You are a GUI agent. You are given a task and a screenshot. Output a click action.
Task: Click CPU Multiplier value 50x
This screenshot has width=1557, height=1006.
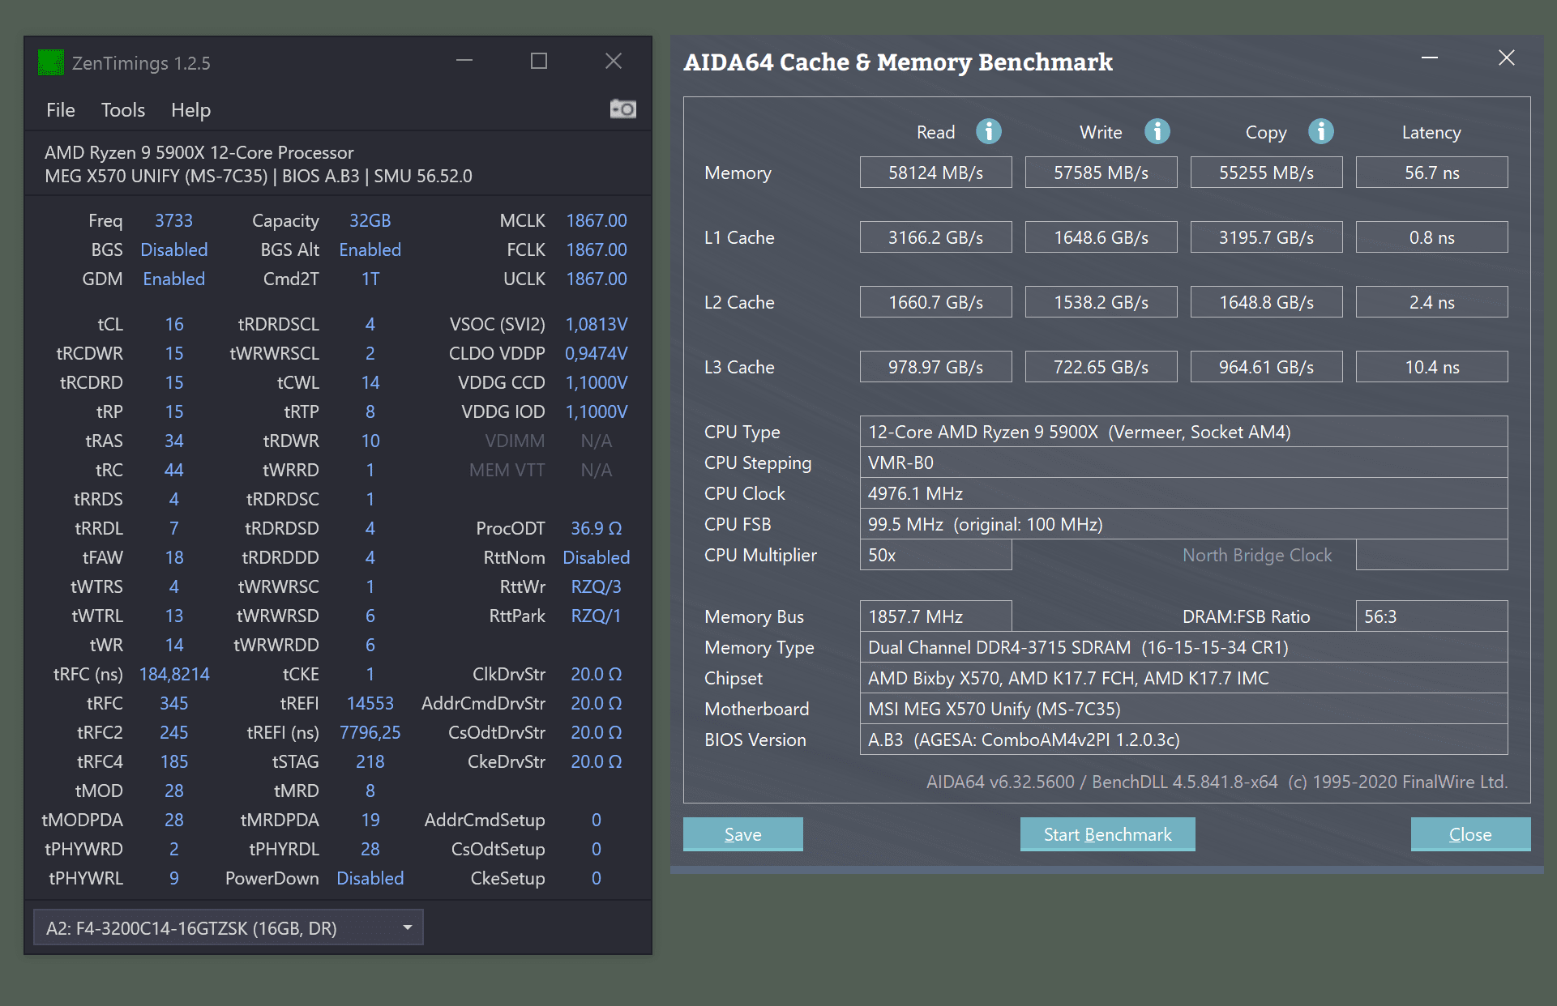pyautogui.click(x=935, y=555)
